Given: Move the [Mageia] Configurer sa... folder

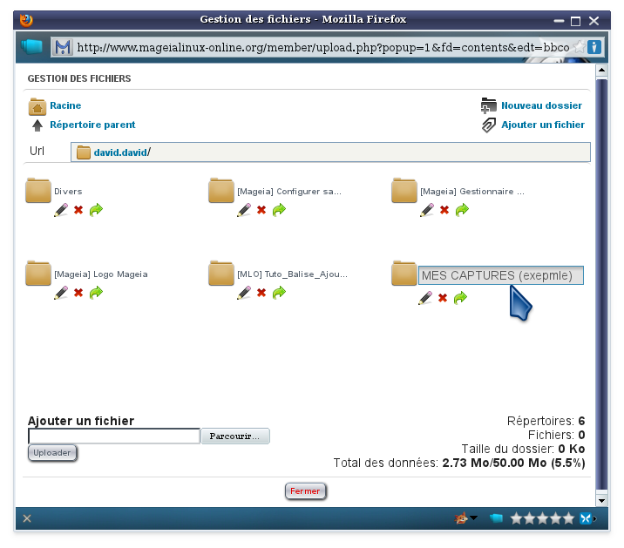Looking at the screenshot, I should [x=279, y=210].
